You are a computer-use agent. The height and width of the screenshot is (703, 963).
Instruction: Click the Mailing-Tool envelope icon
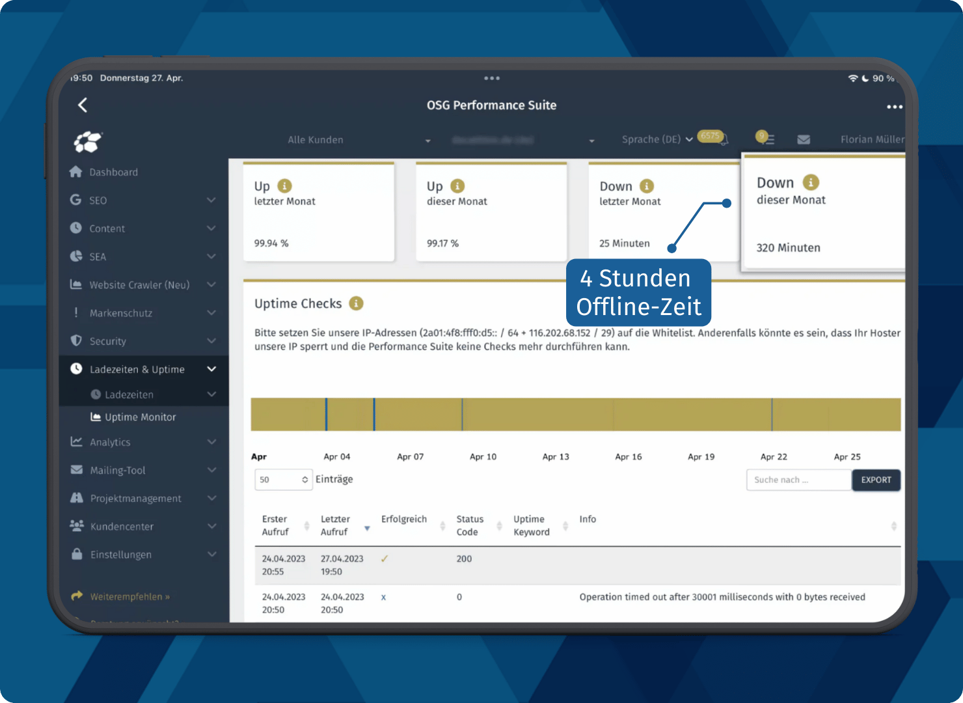[x=76, y=469]
